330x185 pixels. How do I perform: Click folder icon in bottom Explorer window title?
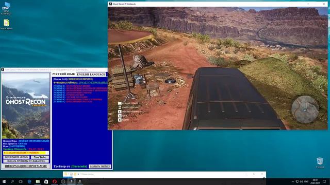65,174
